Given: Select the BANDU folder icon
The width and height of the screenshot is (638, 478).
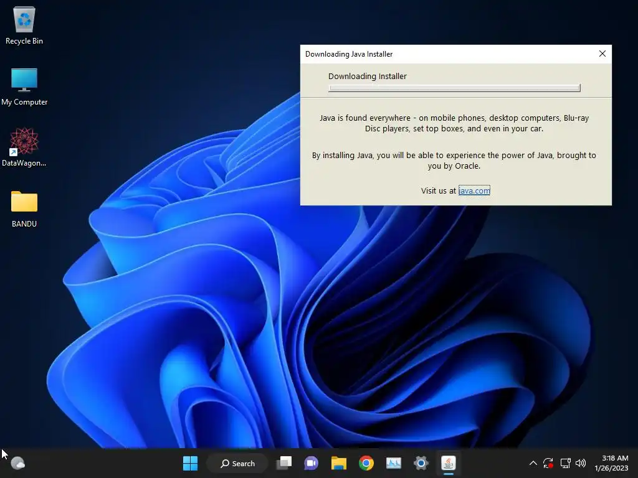Looking at the screenshot, I should pyautogui.click(x=24, y=209).
